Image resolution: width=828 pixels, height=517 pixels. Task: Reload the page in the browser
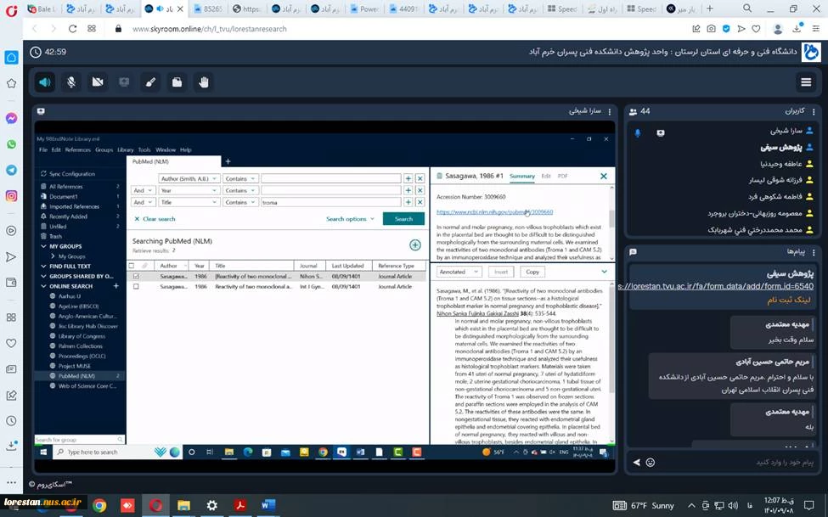(x=72, y=29)
